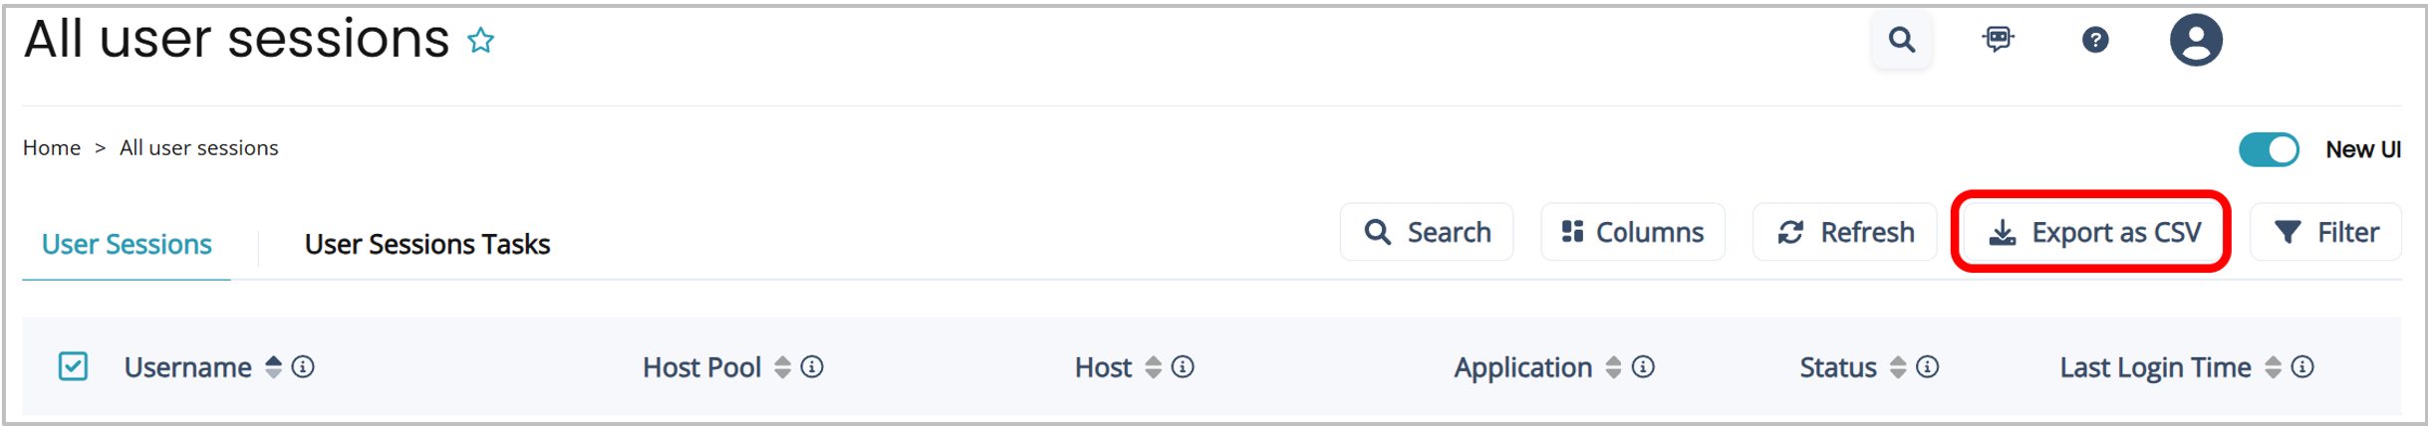
Task: Go to Home breadcrumb link
Action: point(52,148)
